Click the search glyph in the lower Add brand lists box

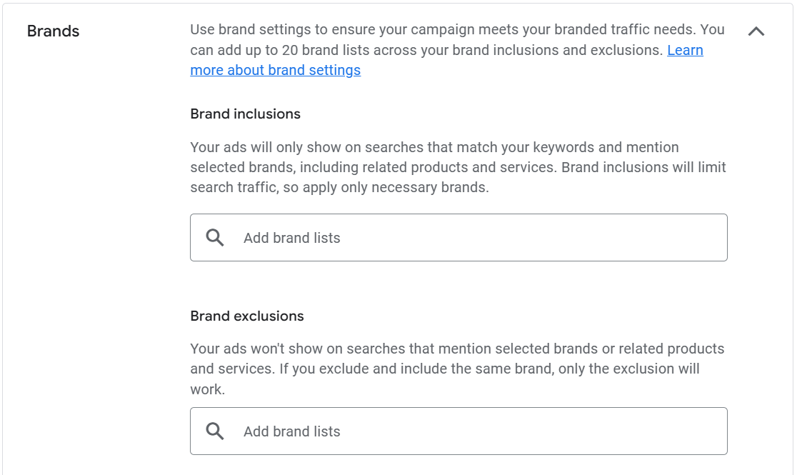(214, 431)
